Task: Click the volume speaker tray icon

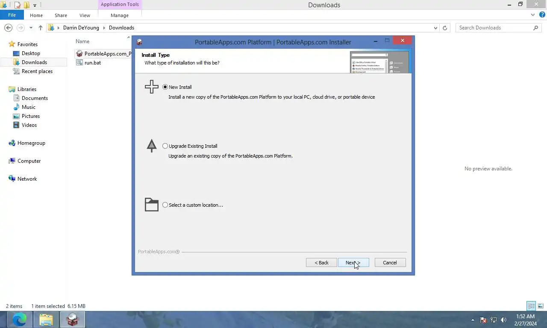Action: tap(504, 319)
